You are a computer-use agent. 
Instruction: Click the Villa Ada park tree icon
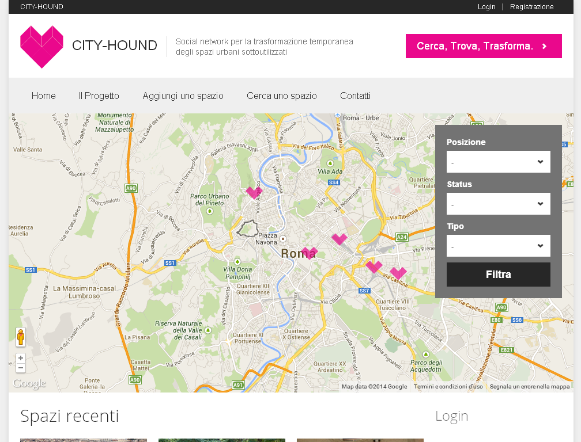coord(330,163)
